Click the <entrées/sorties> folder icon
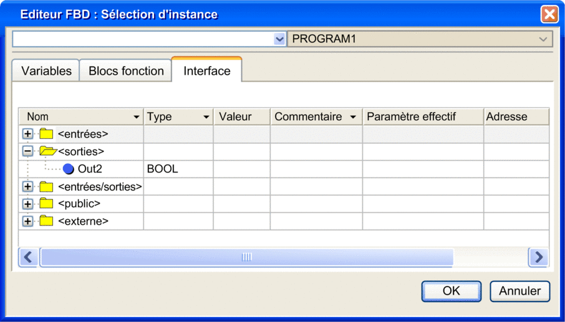This screenshot has width=565, height=322. (x=46, y=186)
